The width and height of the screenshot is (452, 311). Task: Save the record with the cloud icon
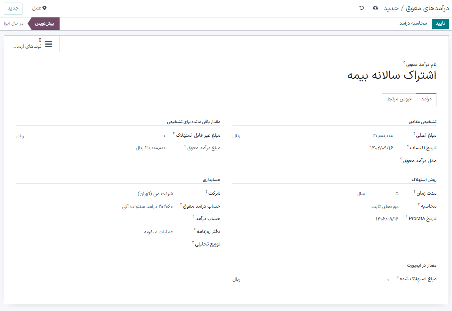click(x=375, y=7)
